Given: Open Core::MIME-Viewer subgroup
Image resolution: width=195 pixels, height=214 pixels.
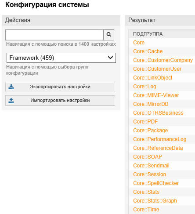Looking at the screenshot, I should 156,95.
